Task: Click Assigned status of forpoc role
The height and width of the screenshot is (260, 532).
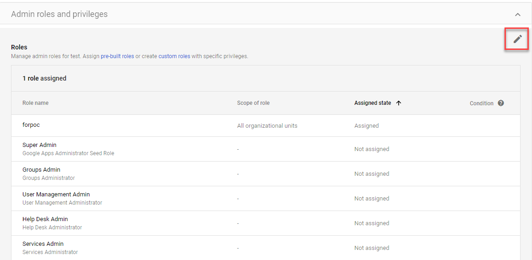Action: [x=366, y=126]
